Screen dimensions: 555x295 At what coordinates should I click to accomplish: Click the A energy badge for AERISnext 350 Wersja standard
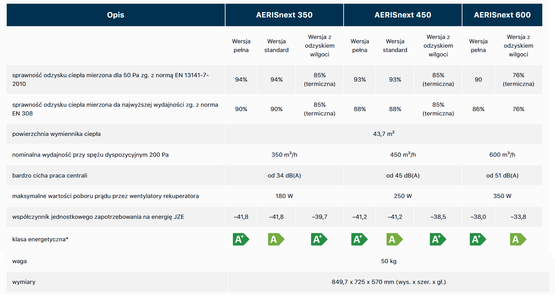(276, 239)
